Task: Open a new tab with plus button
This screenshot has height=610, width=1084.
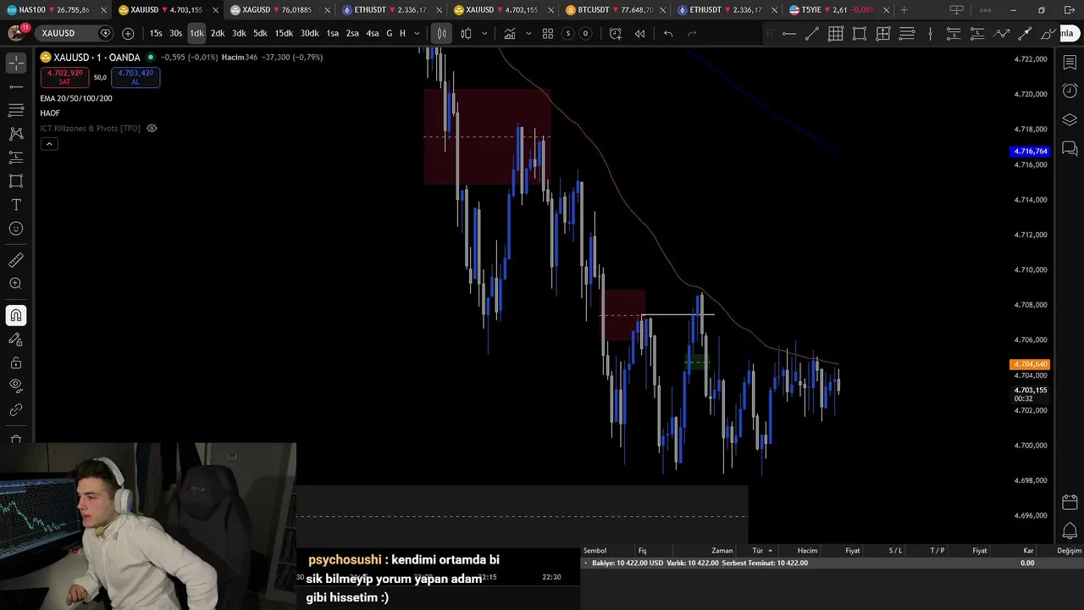Action: pos(904,10)
